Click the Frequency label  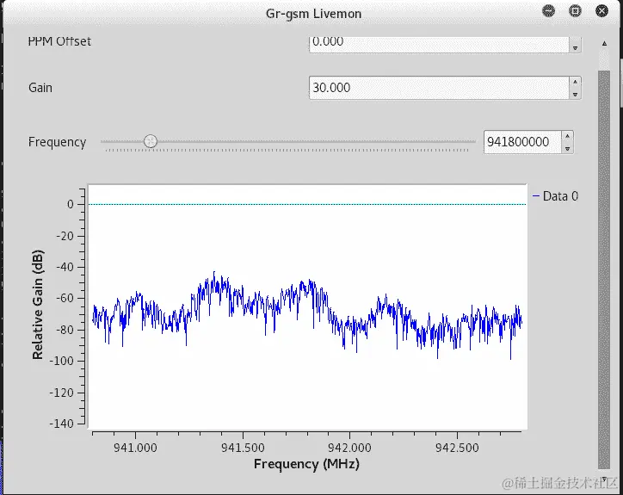(57, 142)
